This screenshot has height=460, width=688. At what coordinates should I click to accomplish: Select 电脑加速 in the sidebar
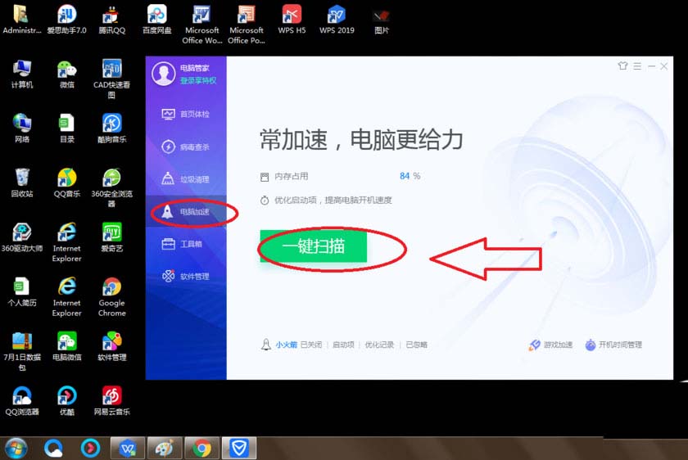[186, 211]
